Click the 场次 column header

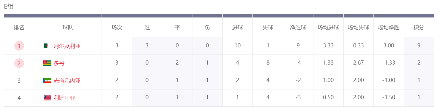117,28
